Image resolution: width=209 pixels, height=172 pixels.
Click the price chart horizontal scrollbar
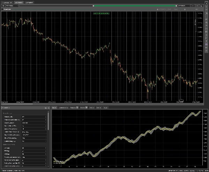tap(17, 104)
